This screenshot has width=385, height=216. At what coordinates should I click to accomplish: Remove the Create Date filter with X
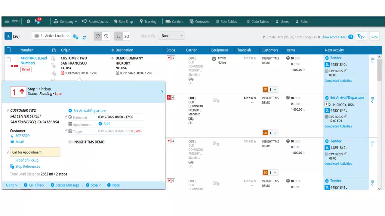point(319,37)
